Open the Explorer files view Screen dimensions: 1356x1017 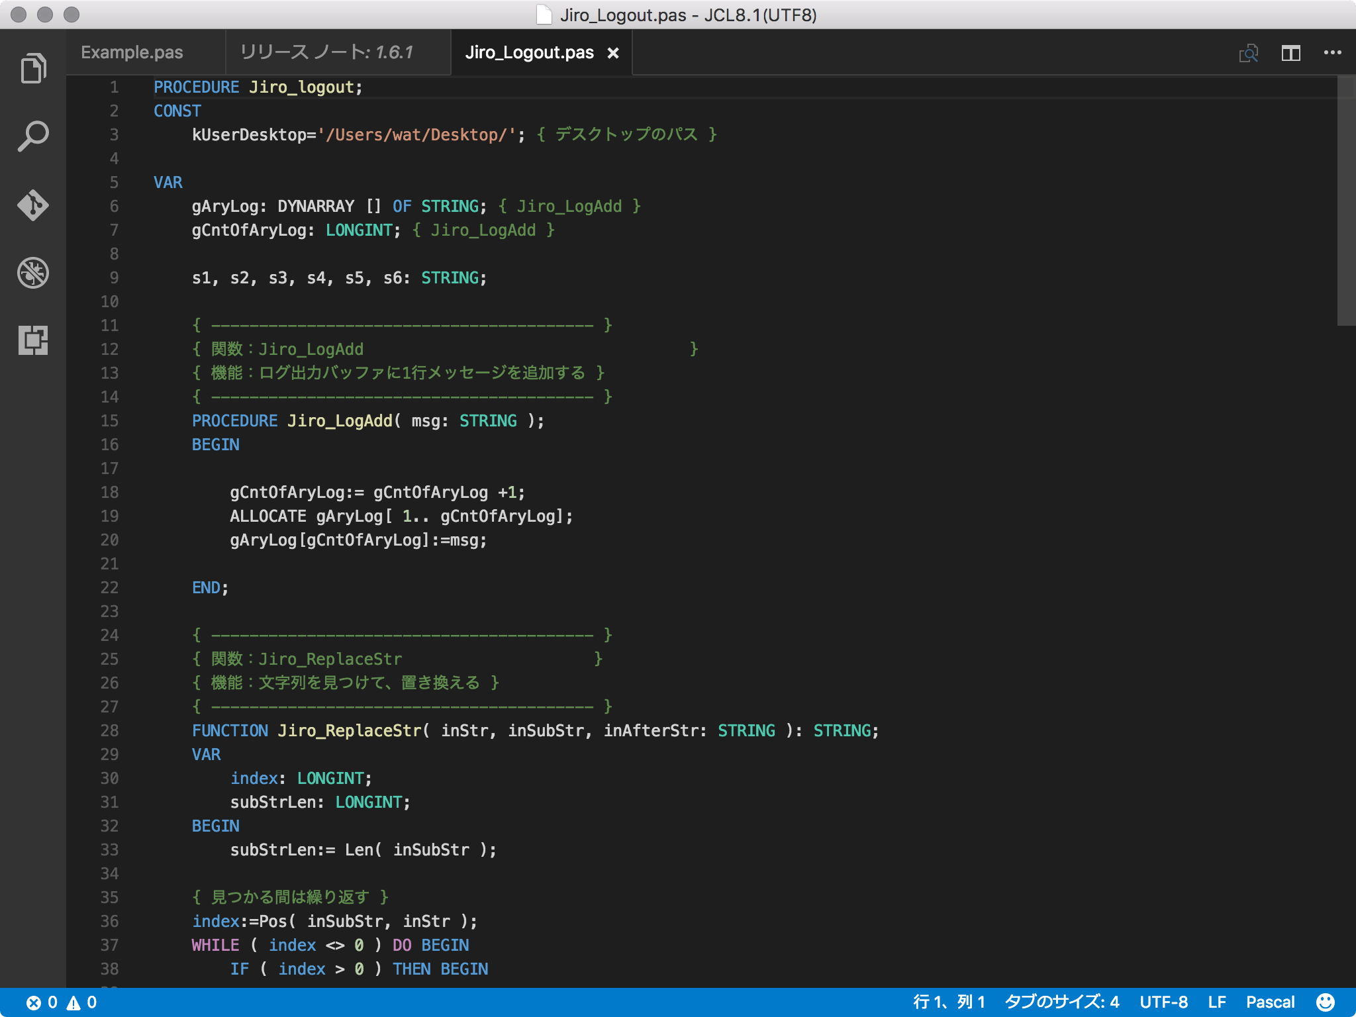pyautogui.click(x=33, y=68)
